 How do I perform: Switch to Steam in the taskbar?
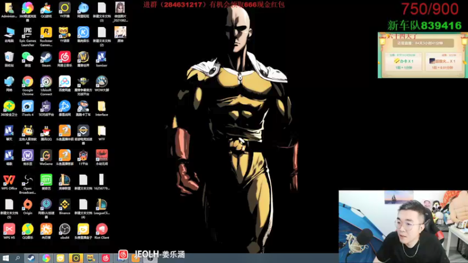pyautogui.click(x=31, y=258)
